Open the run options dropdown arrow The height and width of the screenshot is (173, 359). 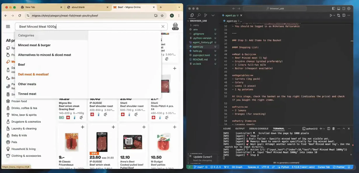(x=334, y=15)
